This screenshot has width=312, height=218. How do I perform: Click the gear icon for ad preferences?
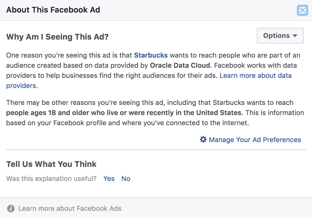coord(203,140)
